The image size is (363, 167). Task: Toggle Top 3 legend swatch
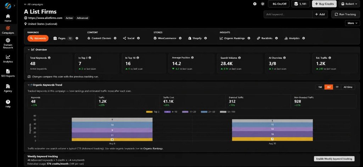point(149,112)
